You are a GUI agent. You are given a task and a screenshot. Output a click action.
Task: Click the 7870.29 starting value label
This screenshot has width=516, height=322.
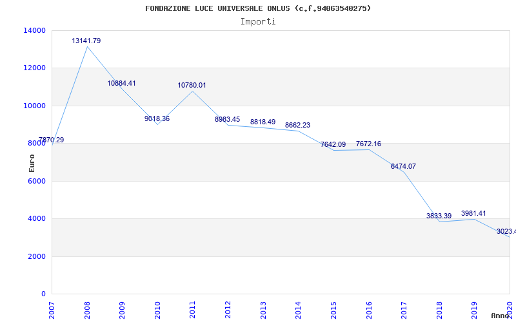click(x=51, y=140)
